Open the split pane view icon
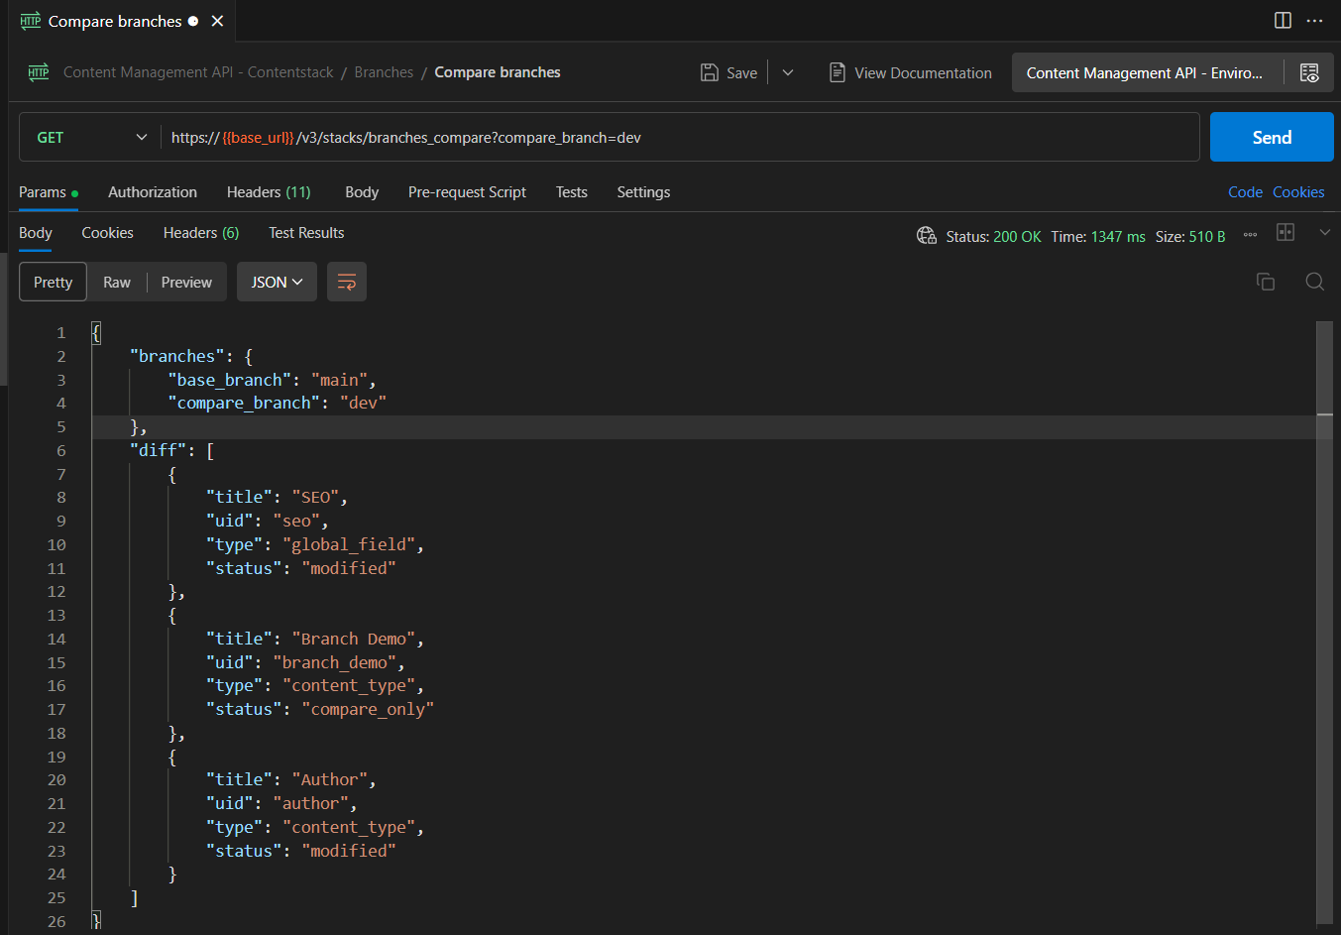 click(x=1283, y=21)
